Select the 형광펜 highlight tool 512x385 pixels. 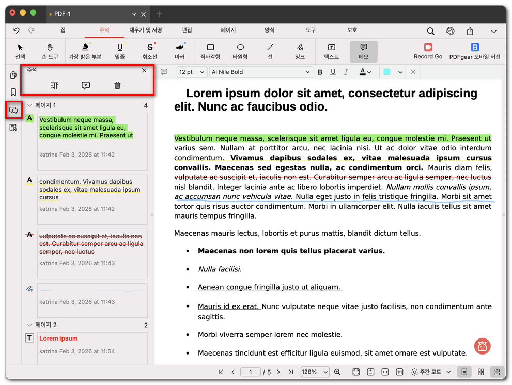(85, 51)
